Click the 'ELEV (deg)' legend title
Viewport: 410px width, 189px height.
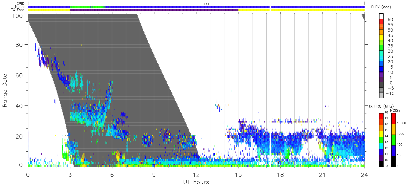[381, 7]
